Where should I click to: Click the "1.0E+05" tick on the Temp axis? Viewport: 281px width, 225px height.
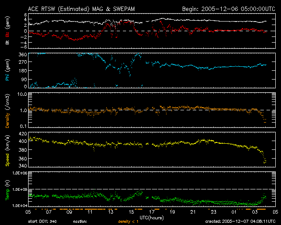[x=20, y=189]
